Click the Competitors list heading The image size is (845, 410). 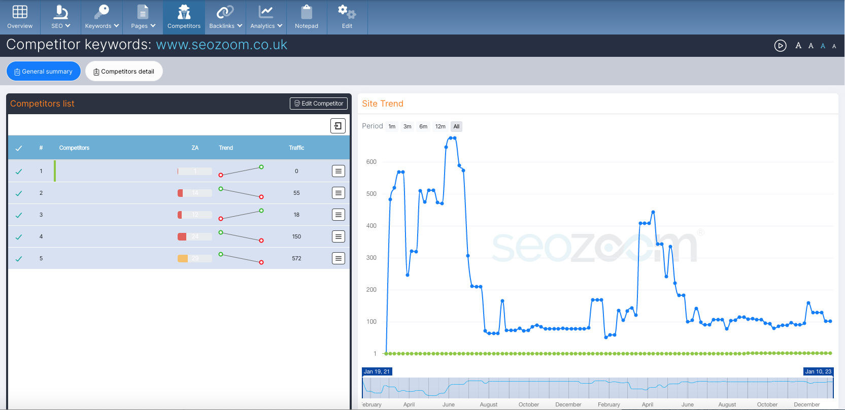[x=42, y=104]
